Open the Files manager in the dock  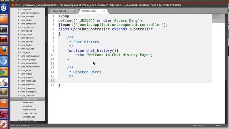(x=4, y=19)
